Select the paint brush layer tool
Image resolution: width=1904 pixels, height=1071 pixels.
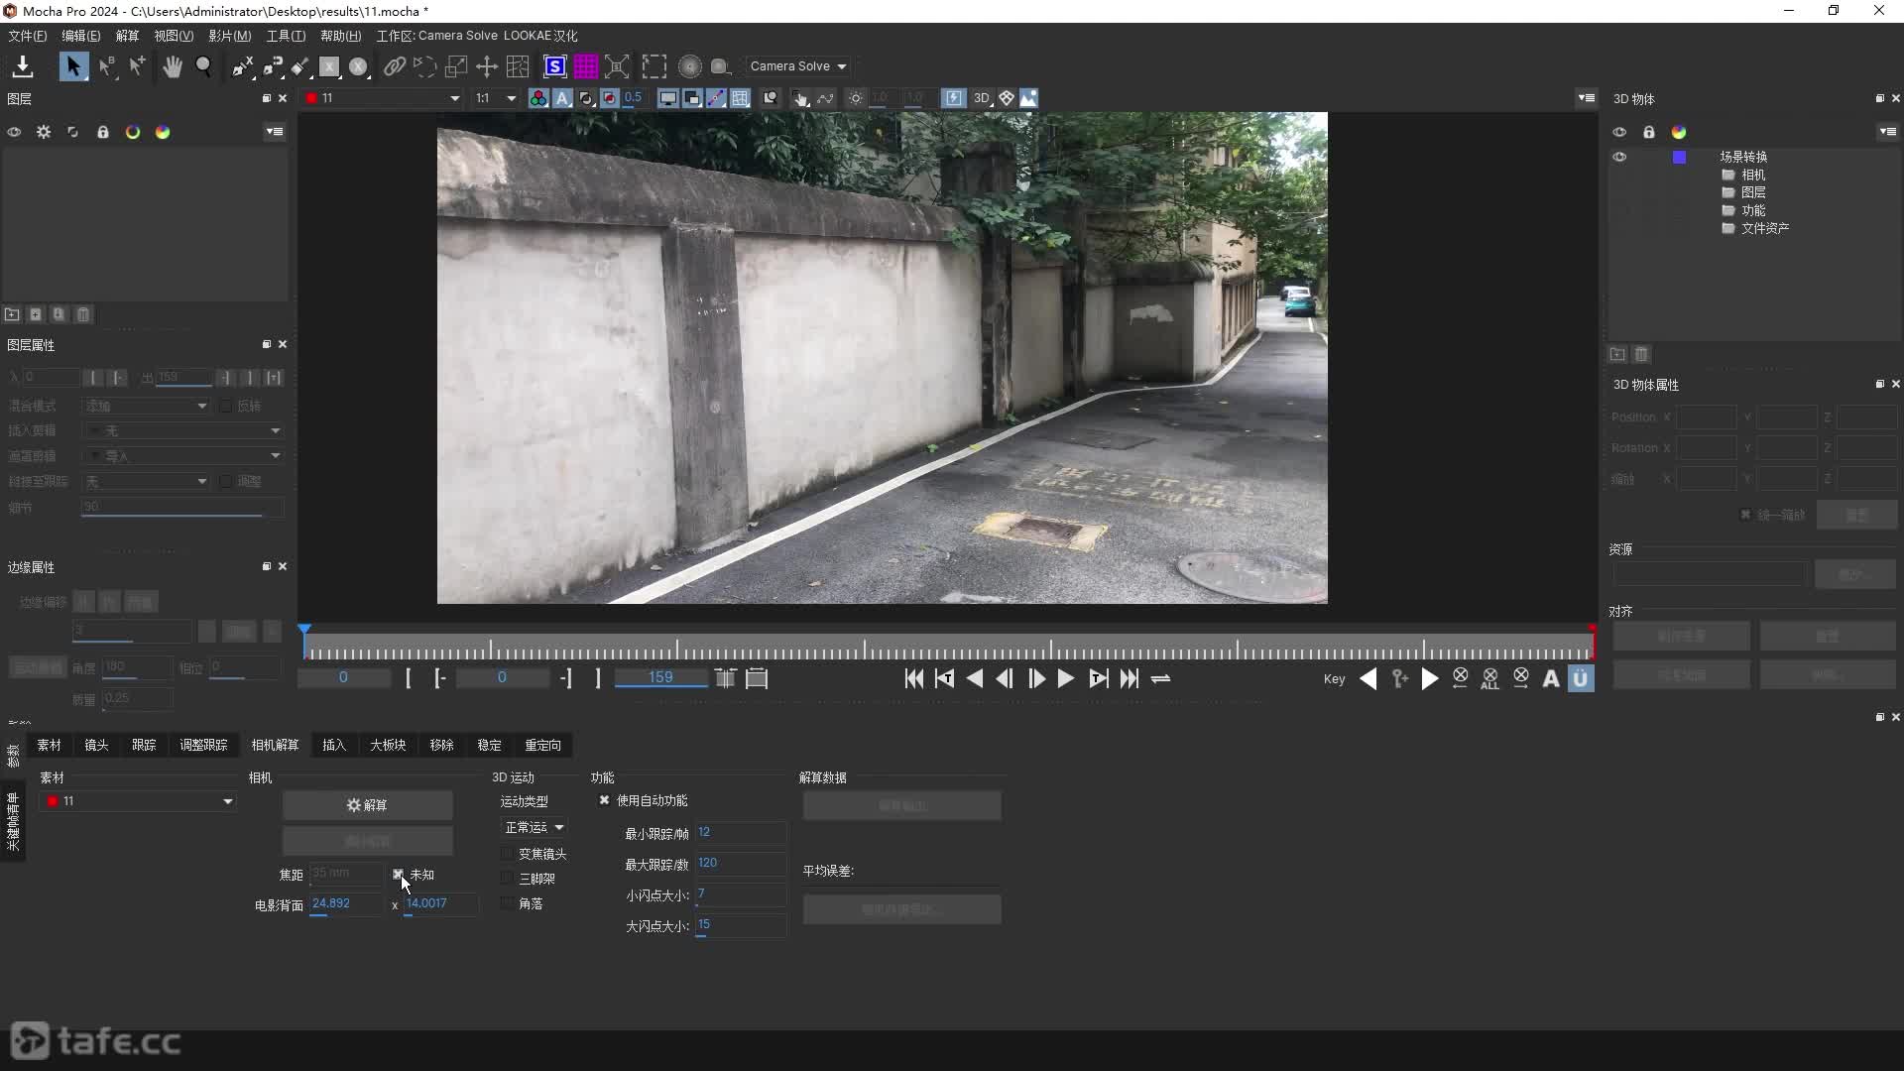pyautogui.click(x=300, y=66)
